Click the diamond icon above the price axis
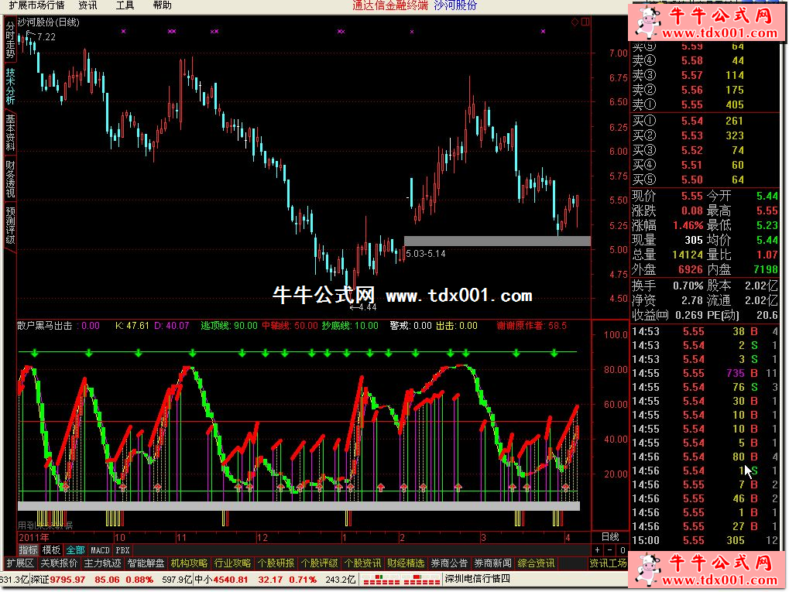Viewport: 789px width, 592px height. [x=575, y=22]
